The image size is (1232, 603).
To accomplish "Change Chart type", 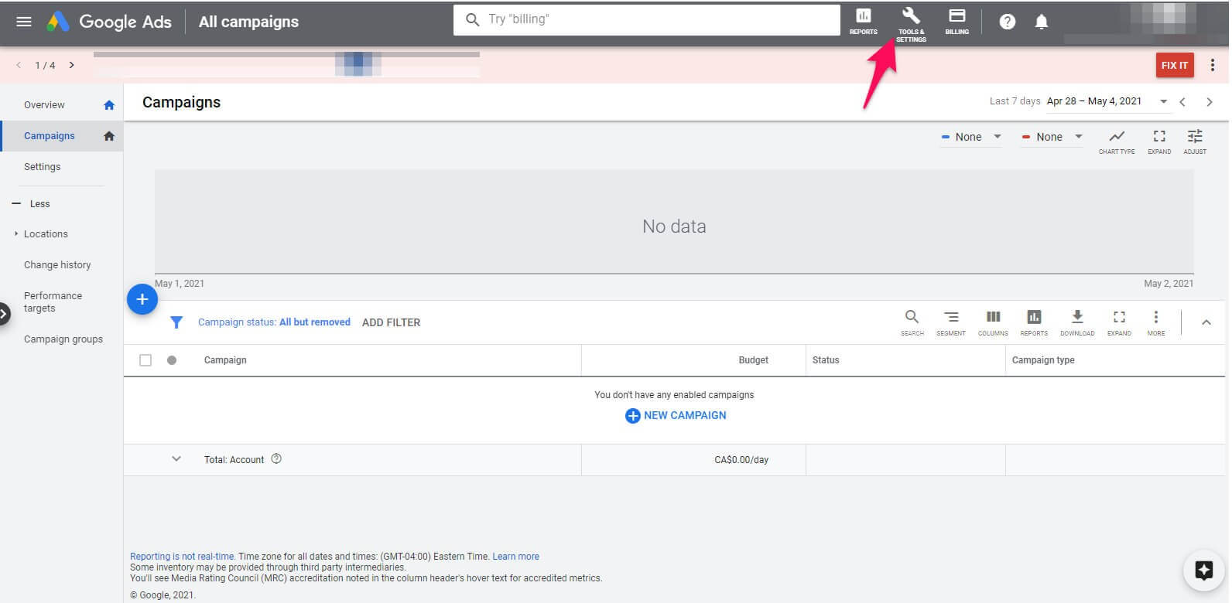I will (1117, 141).
